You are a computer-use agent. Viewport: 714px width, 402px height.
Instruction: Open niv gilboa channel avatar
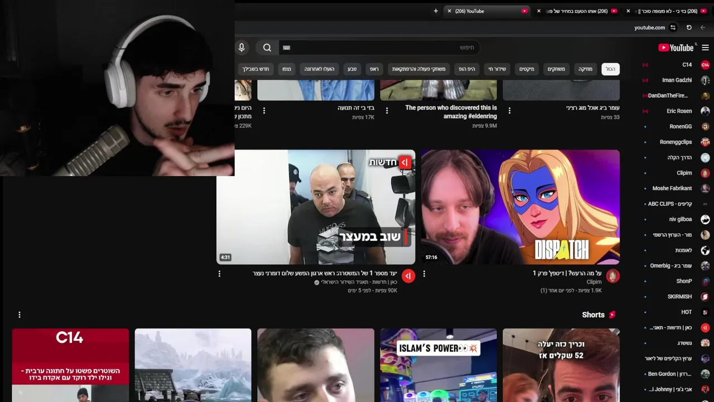point(705,219)
